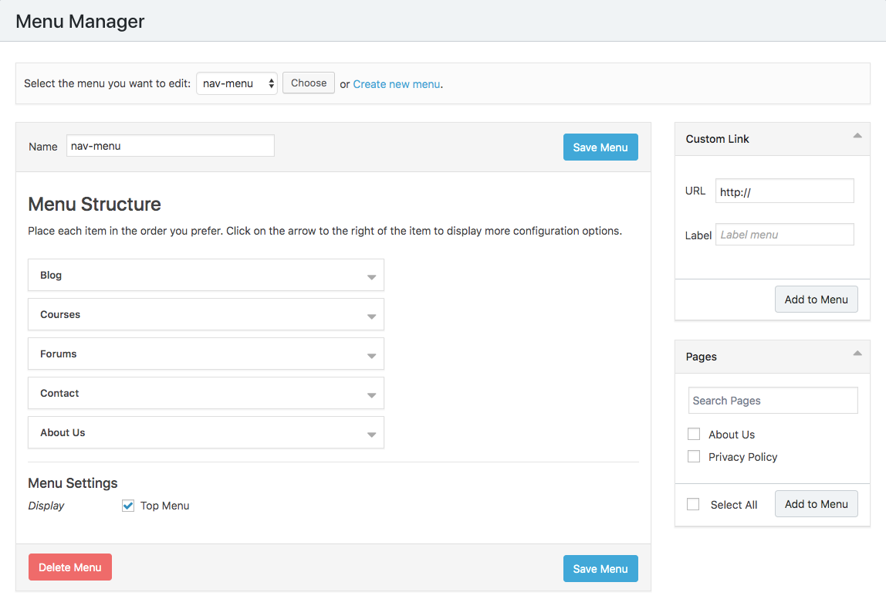
Task: Click the Search Pages input field
Action: click(773, 401)
